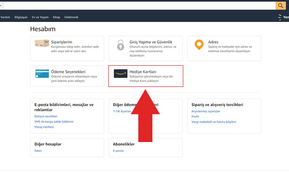Open Arşivlenmiş siparişler link
Screen dimensions: 289x184
206,111
